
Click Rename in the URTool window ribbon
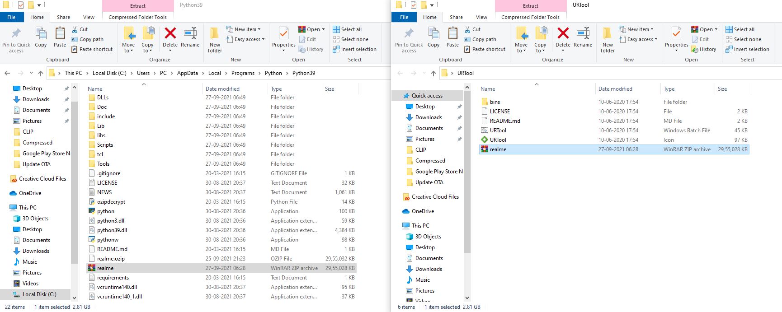click(583, 37)
